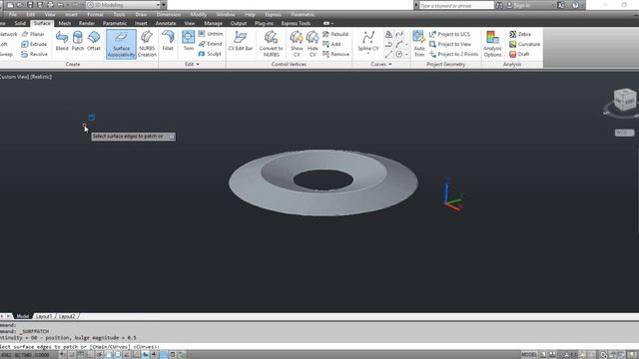Click Add control vertices
Viewport: 639px width, 359px height.
point(331,44)
